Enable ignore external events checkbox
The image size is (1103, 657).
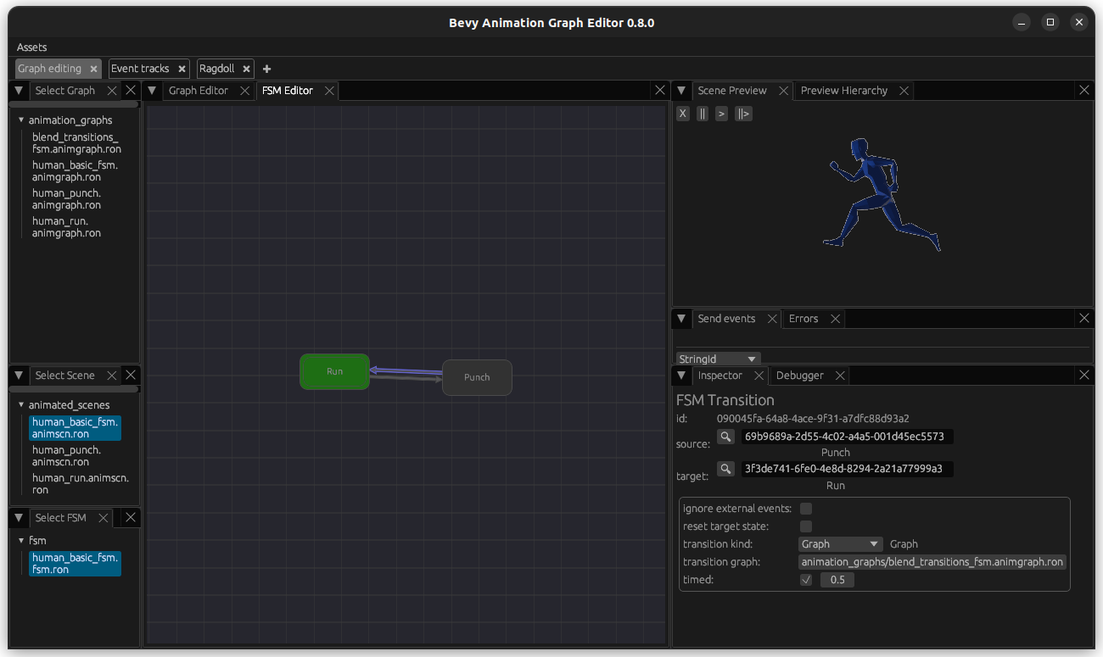coord(806,509)
